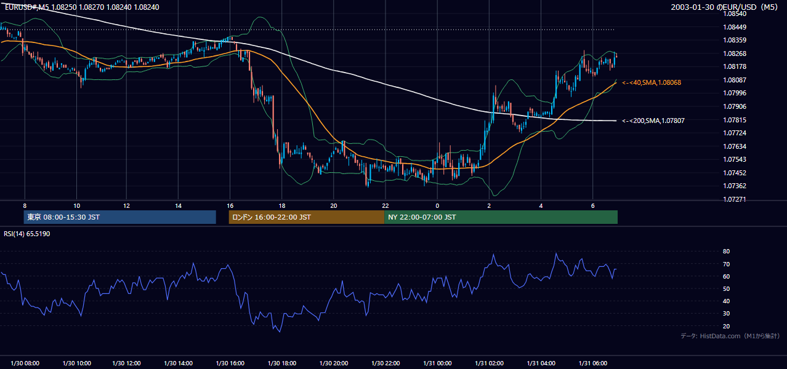The image size is (787, 369).
Task: Click hour tick 20 under the price chart
Action: tap(333, 205)
